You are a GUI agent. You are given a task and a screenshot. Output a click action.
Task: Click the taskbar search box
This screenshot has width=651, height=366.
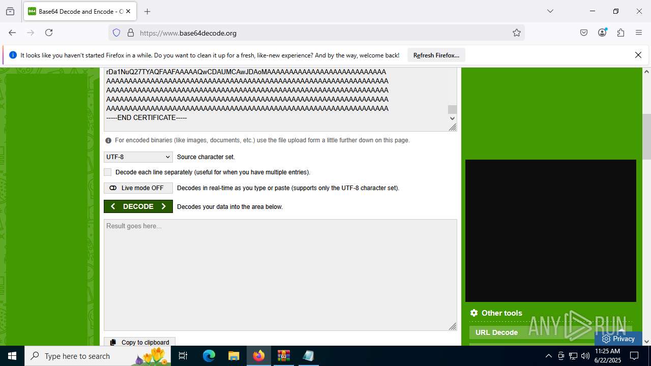pyautogui.click(x=98, y=356)
